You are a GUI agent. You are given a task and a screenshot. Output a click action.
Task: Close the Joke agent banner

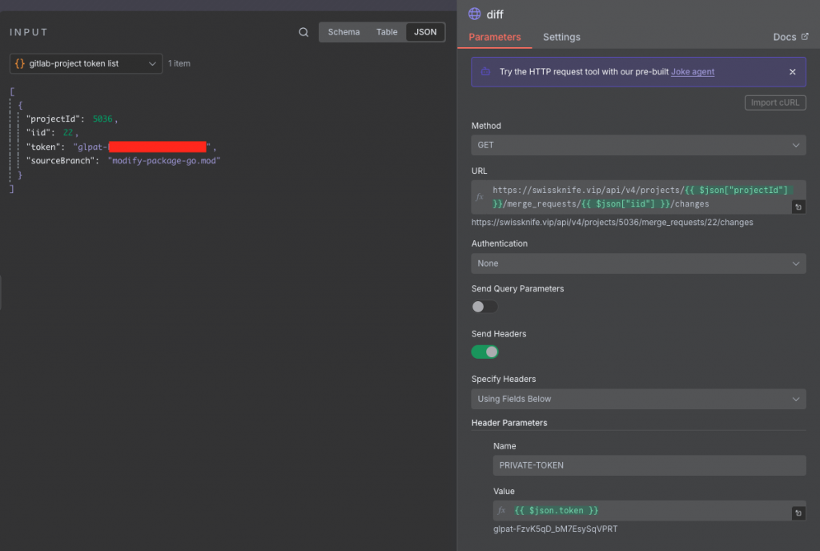[x=792, y=71]
